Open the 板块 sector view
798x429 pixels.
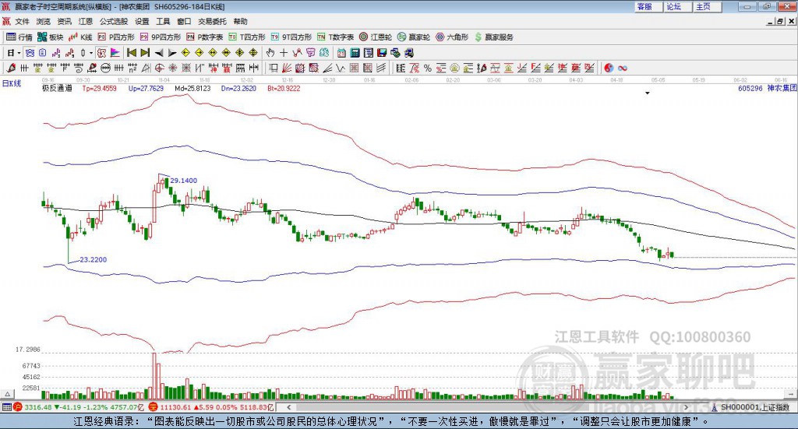[50, 37]
